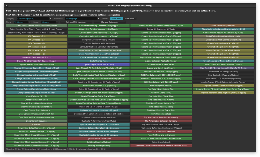Click Add Current Section to Scheduled Sequences
Screen dimensions: 260x157
click(37, 26)
